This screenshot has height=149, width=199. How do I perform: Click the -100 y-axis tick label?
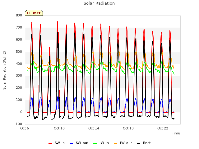18,124
